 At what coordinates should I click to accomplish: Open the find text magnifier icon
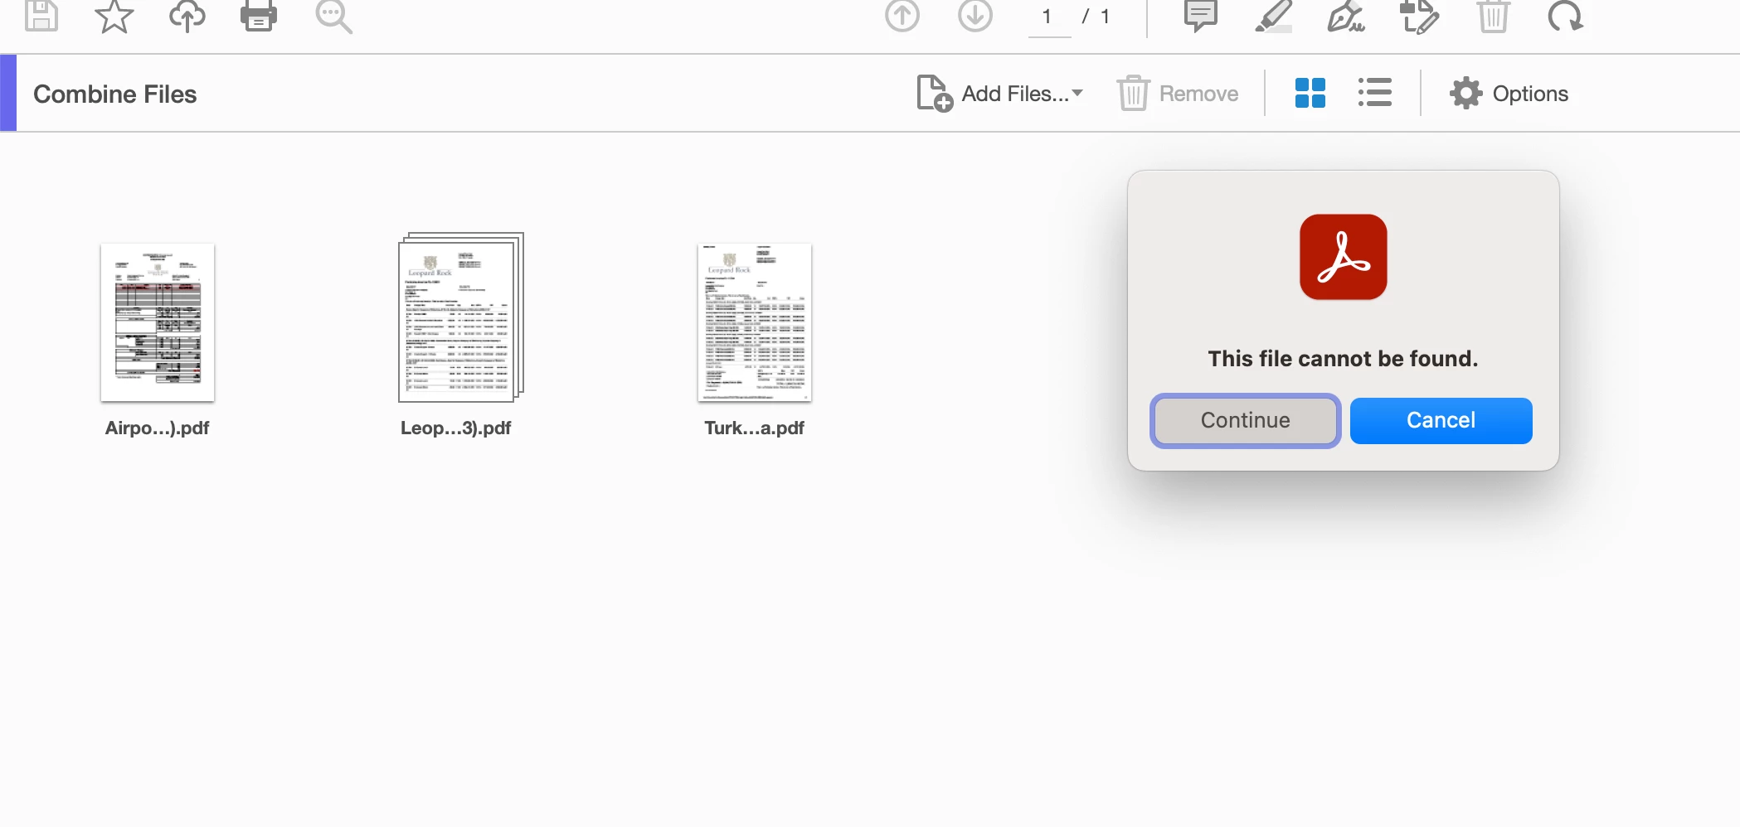333,17
